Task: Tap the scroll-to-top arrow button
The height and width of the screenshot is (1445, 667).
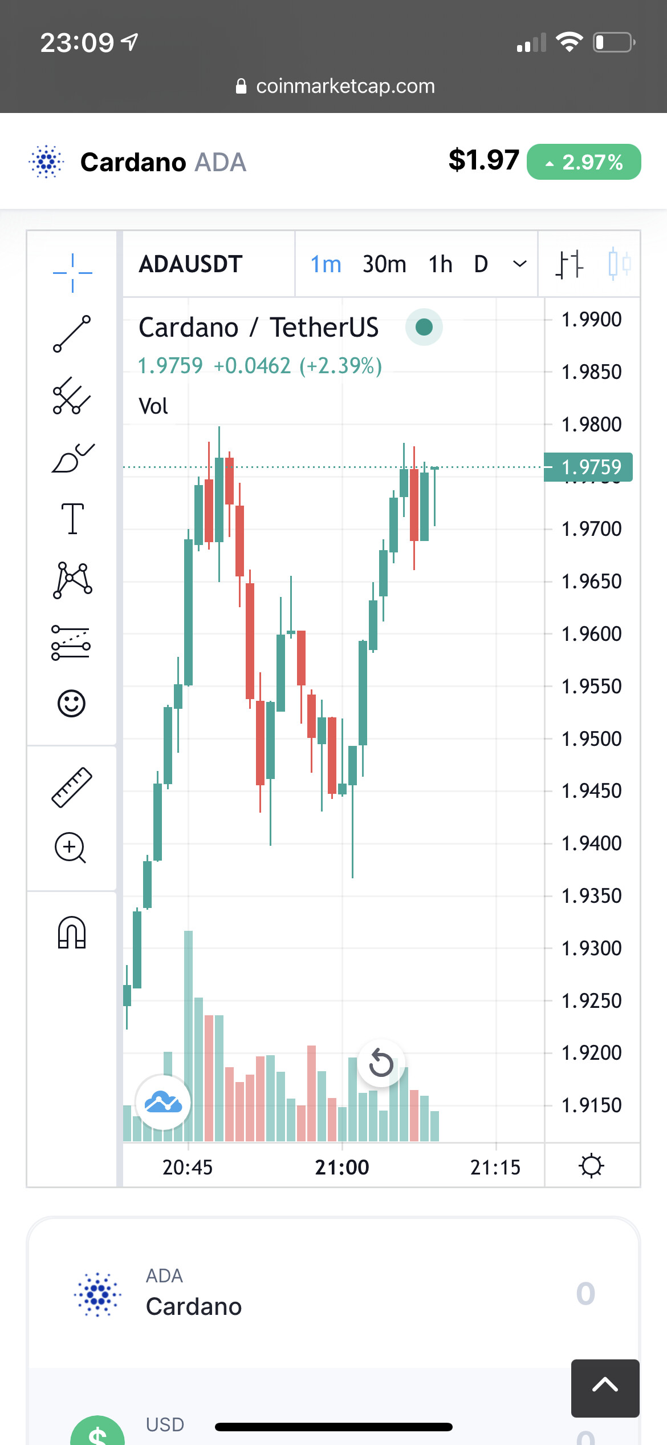Action: [x=605, y=1388]
